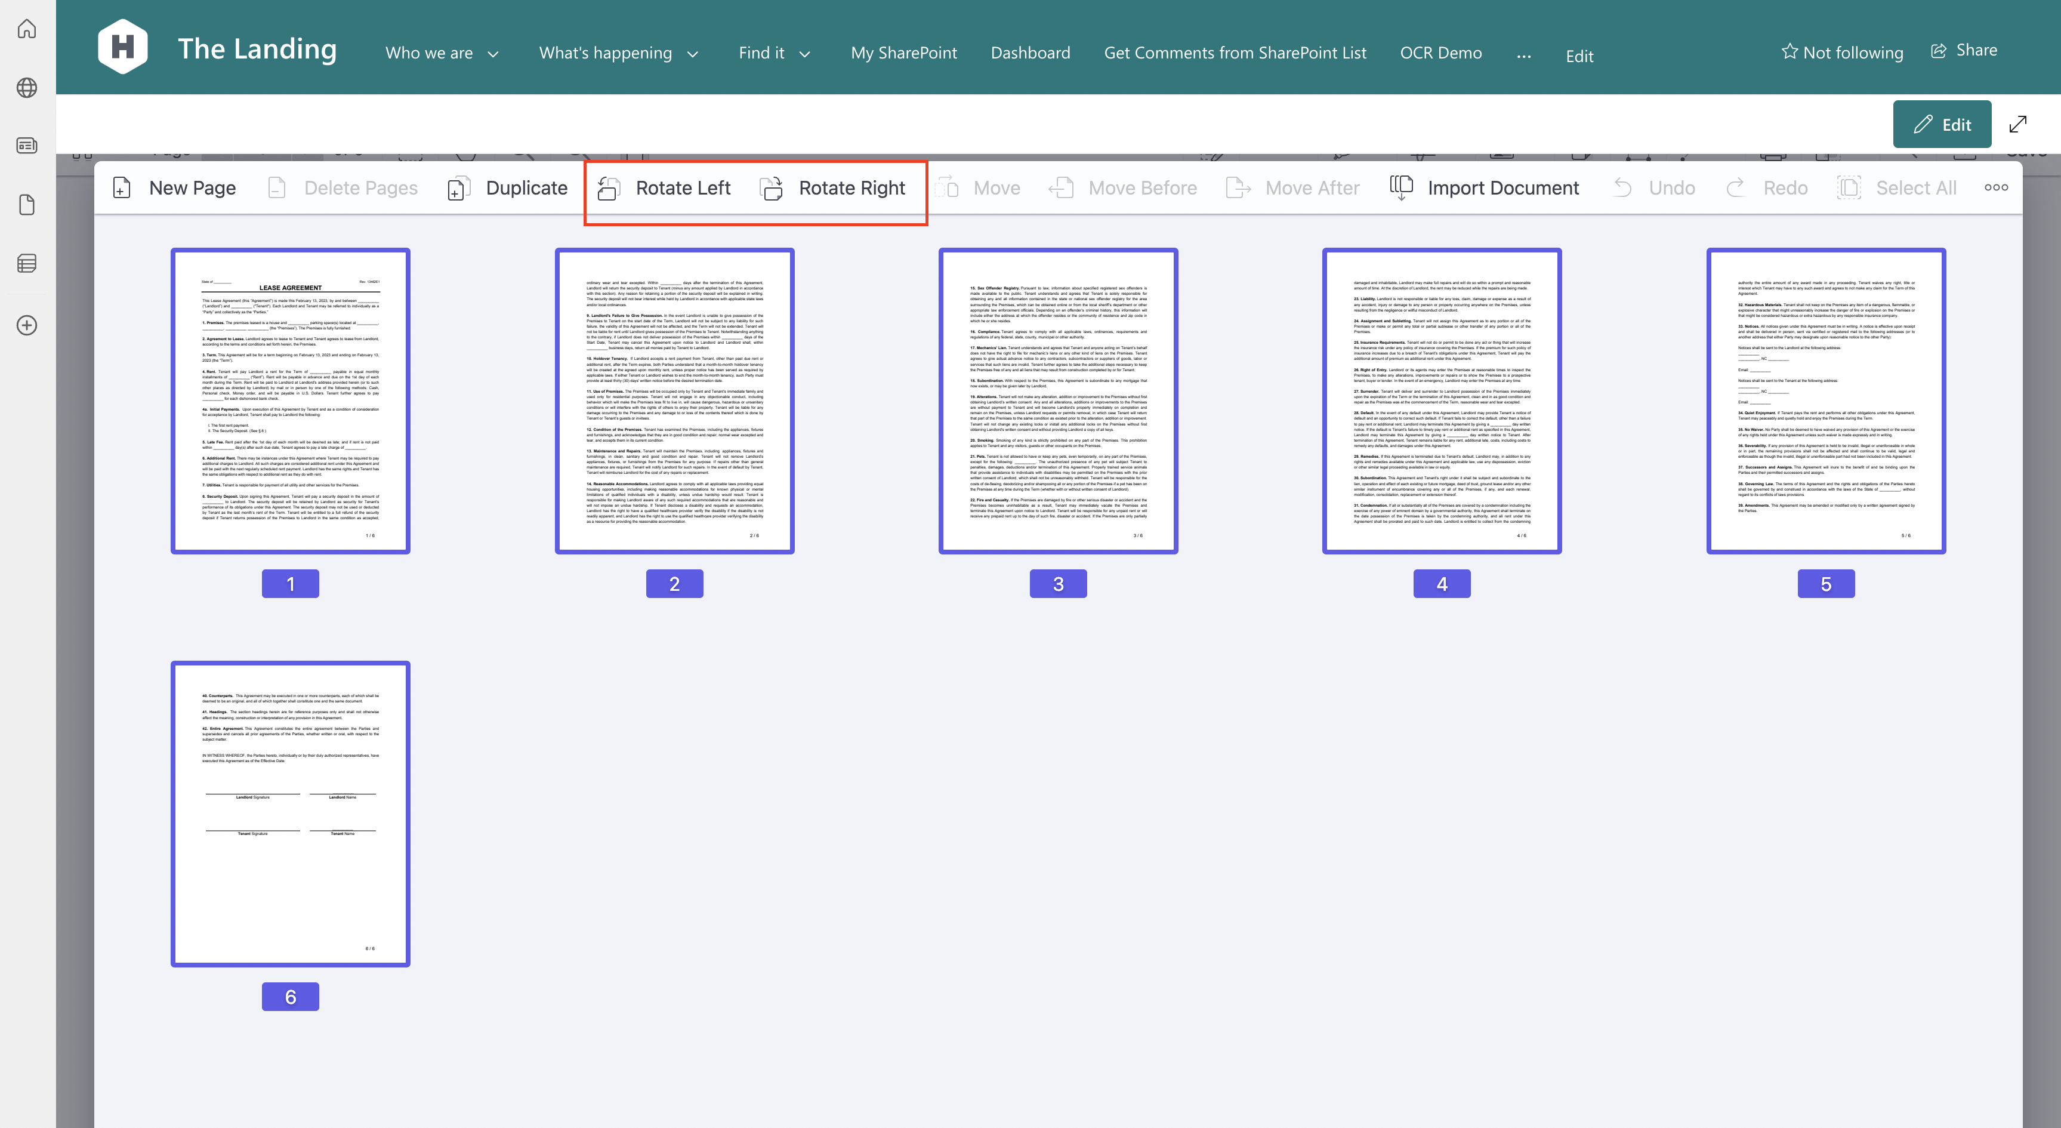Expand the viewer to fullscreen

click(2018, 124)
